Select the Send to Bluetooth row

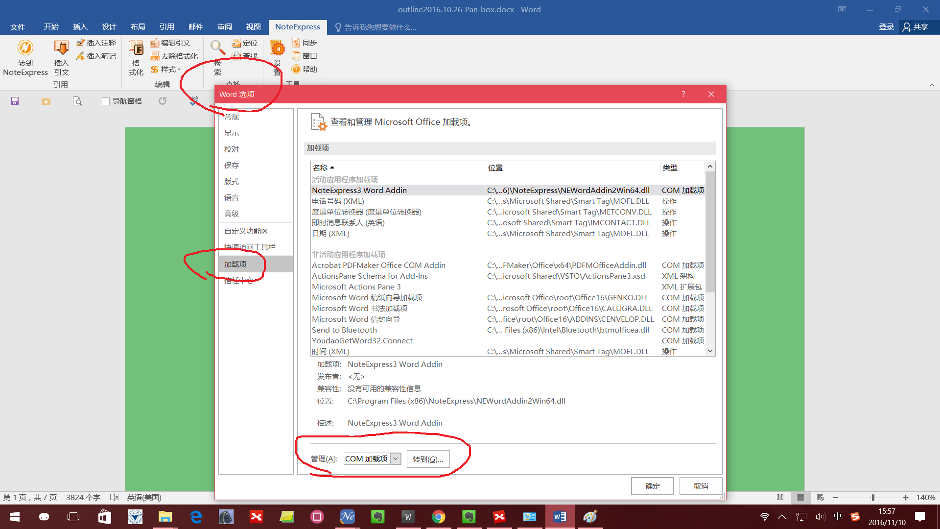coord(508,330)
